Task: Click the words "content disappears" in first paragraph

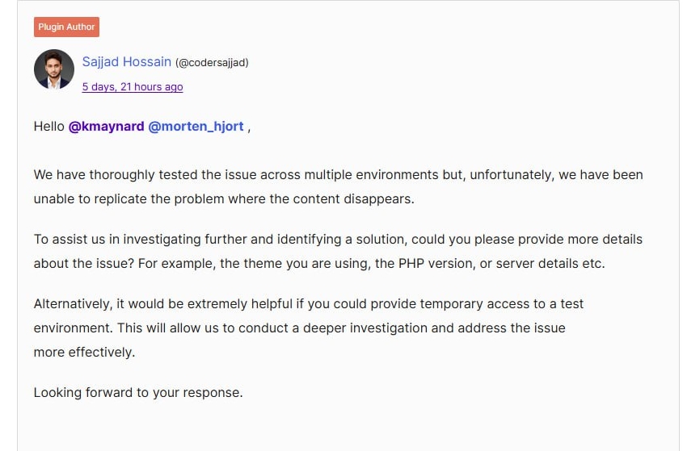Action: pos(352,198)
